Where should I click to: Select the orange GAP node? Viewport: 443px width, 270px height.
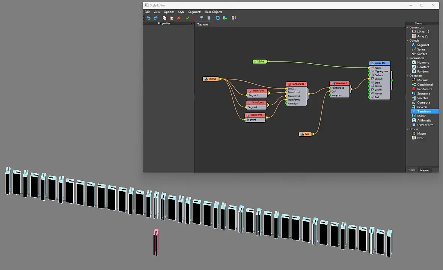(305, 134)
